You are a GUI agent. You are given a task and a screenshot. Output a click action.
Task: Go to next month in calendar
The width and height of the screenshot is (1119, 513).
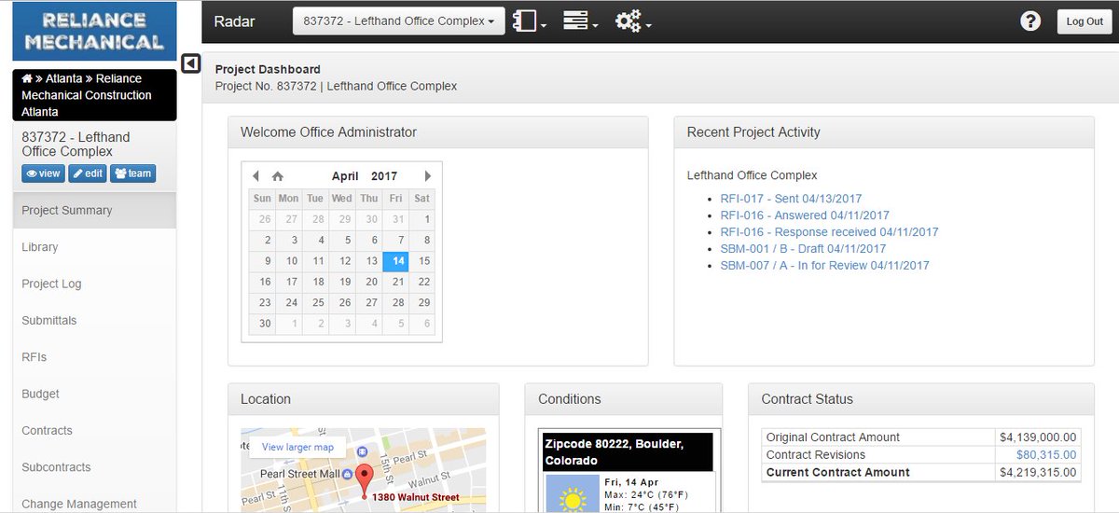click(428, 176)
